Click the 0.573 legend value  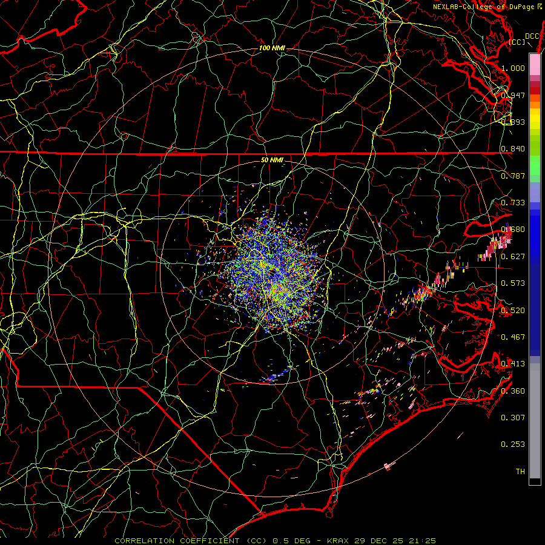pyautogui.click(x=513, y=283)
